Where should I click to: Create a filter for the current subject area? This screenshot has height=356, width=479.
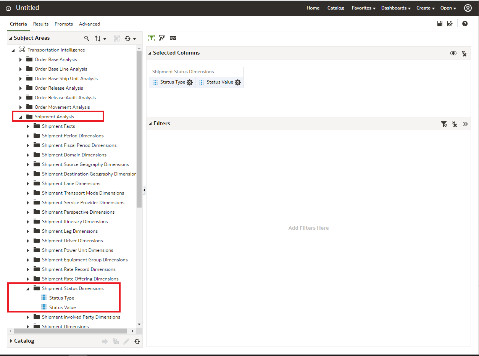point(444,124)
